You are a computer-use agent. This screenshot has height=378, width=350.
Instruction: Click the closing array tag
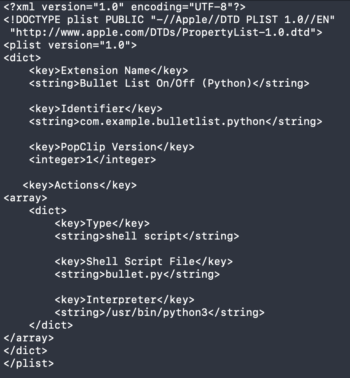click(29, 338)
